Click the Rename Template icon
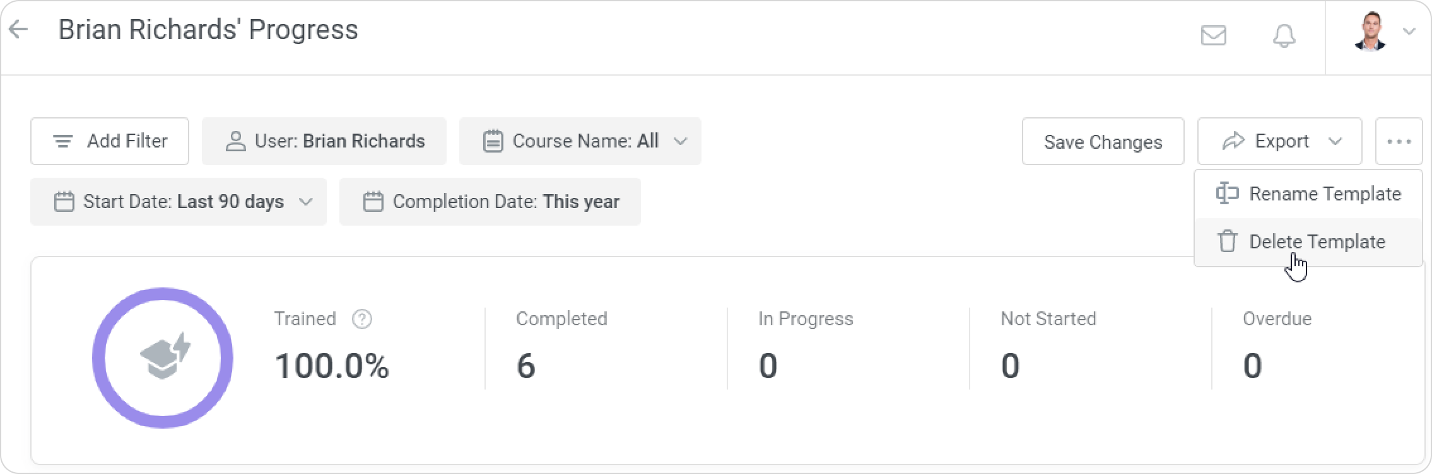This screenshot has width=1432, height=474. point(1227,194)
